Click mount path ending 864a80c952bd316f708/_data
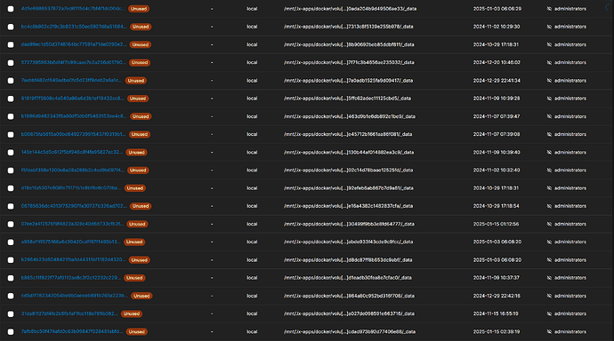Image resolution: width=614 pixels, height=341 pixels. 349,296
